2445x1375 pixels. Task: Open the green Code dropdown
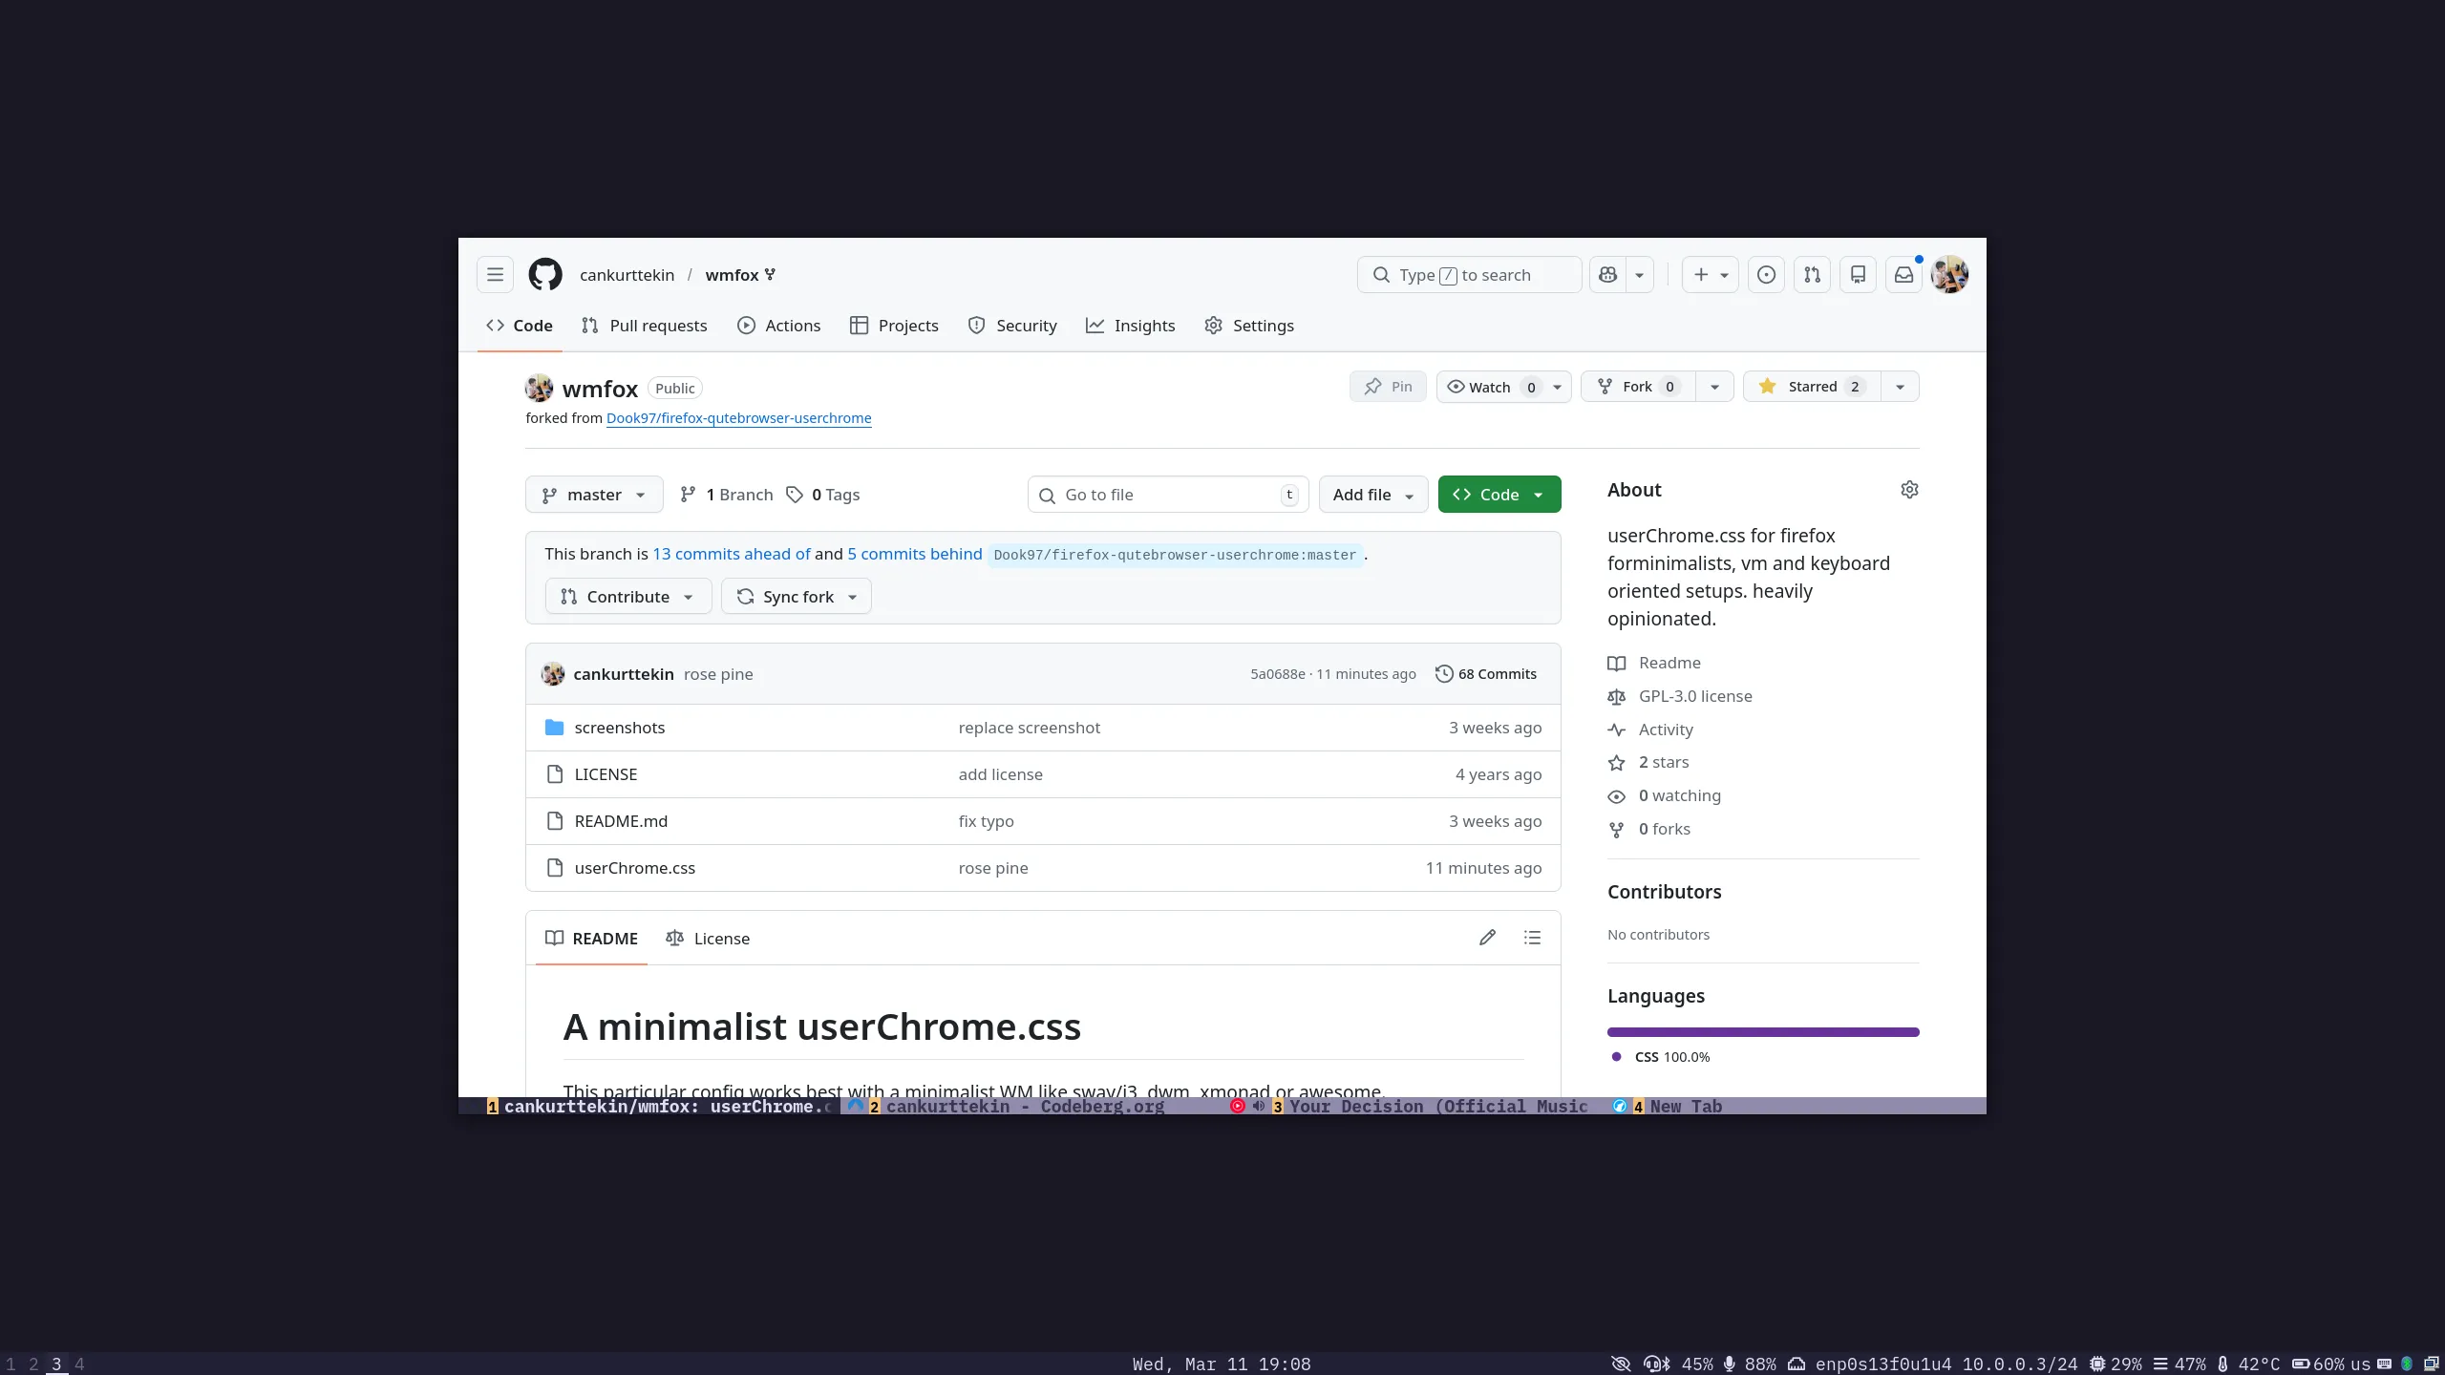(1499, 494)
